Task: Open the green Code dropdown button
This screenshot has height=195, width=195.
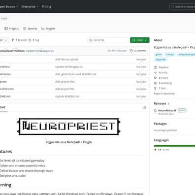Action: pos(140,40)
